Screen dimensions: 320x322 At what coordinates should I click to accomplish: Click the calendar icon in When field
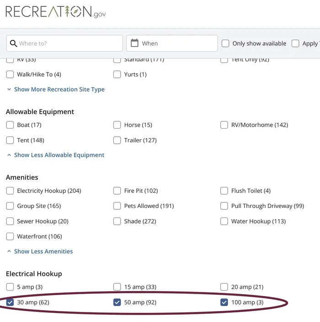[x=134, y=43]
